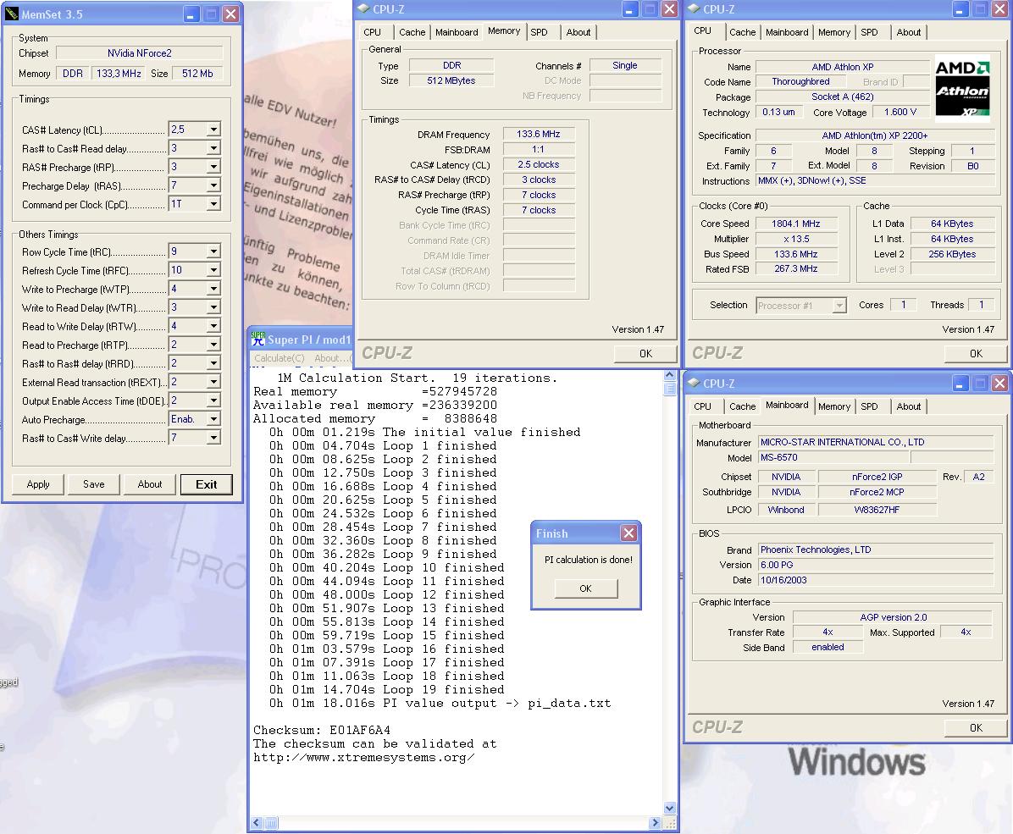The image size is (1013, 834).
Task: Open Refresh Cycle Time (tRFC) dropdown
Action: pos(213,270)
